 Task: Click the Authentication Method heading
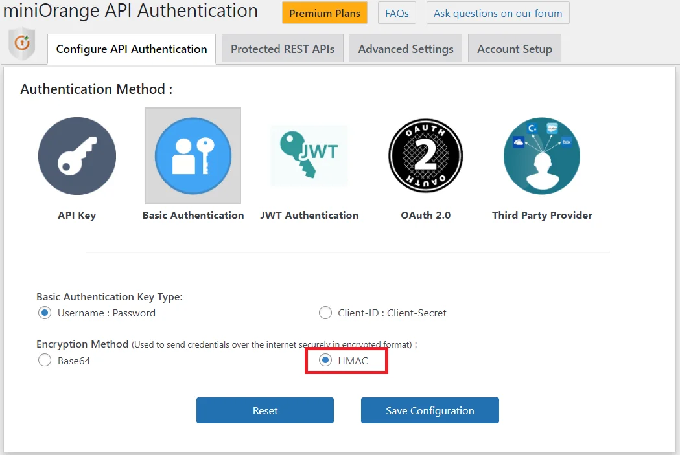click(x=97, y=89)
